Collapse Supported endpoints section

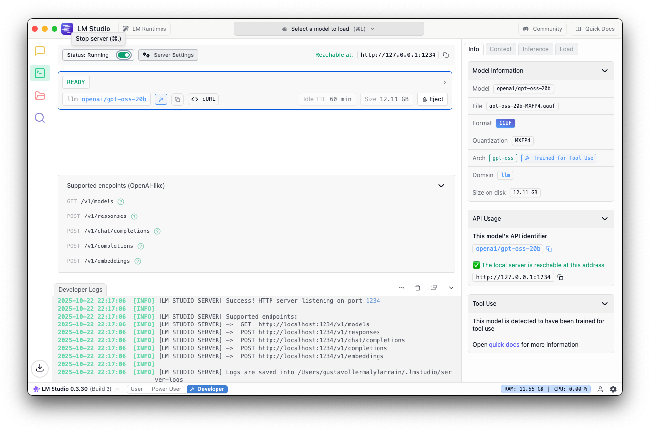click(441, 186)
